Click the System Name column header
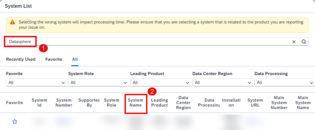Viewport: 315px width, 130px height. click(x=136, y=103)
